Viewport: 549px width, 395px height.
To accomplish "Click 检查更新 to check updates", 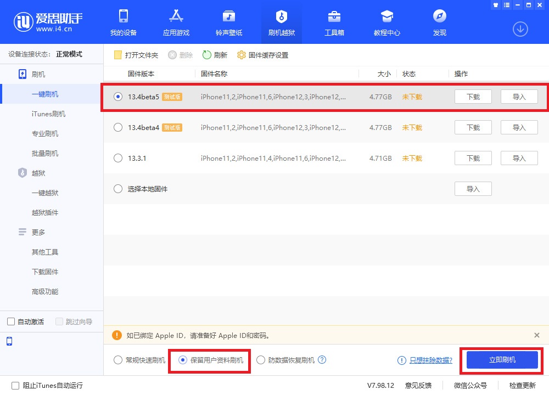I will coord(522,386).
